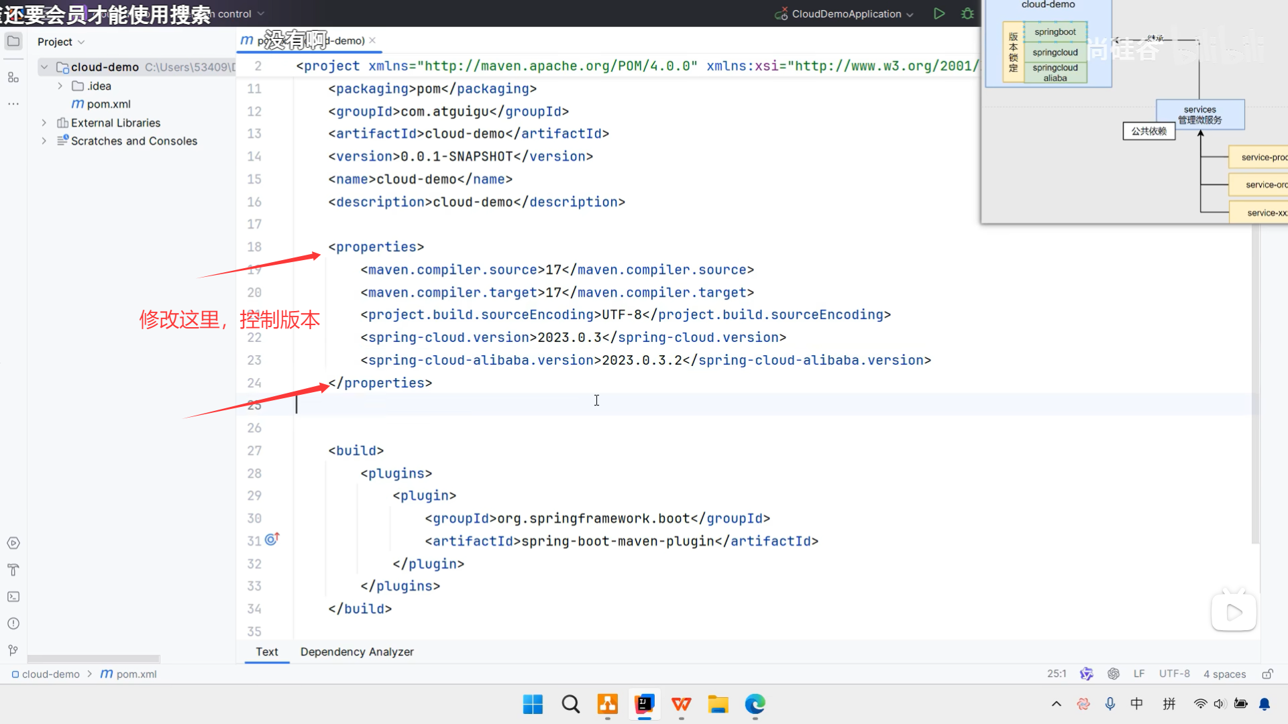Open CloudDemoApplication run configuration dropdown
This screenshot has height=724, width=1288.
[x=845, y=13]
